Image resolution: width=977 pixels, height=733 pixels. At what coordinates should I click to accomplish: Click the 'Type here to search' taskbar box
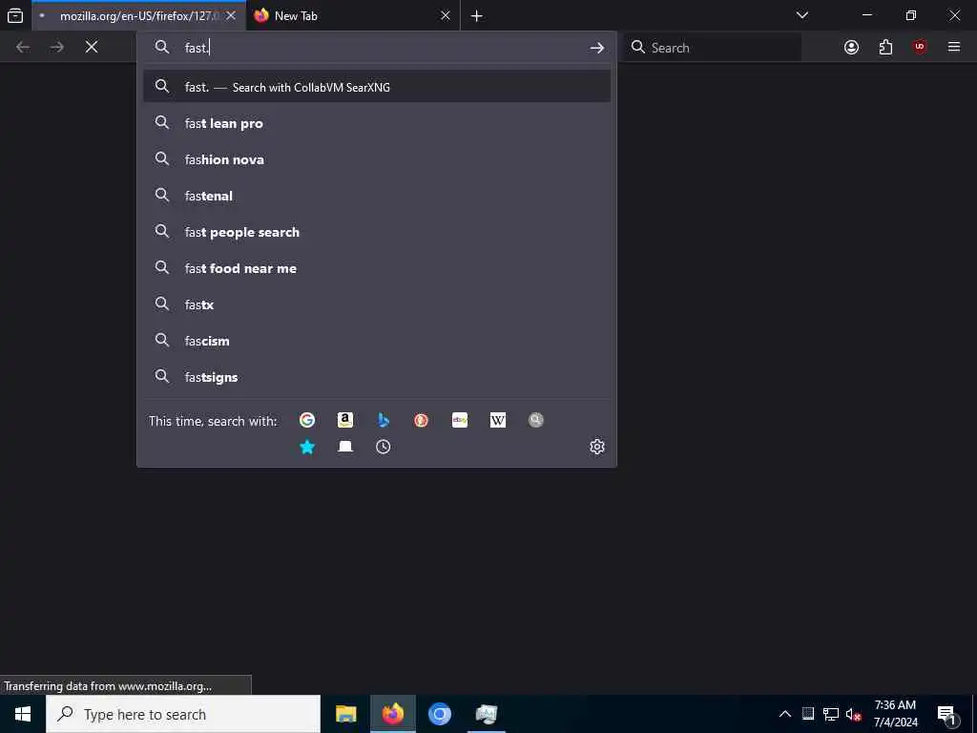[x=183, y=714]
